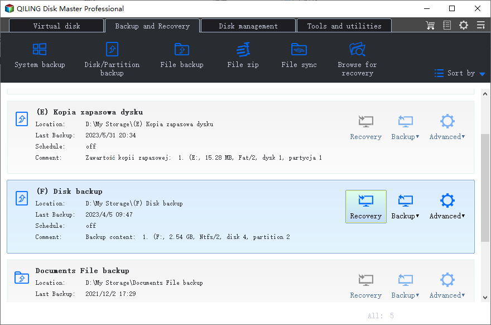Open the File sync tool
Image resolution: width=491 pixels, height=325 pixels.
point(299,55)
